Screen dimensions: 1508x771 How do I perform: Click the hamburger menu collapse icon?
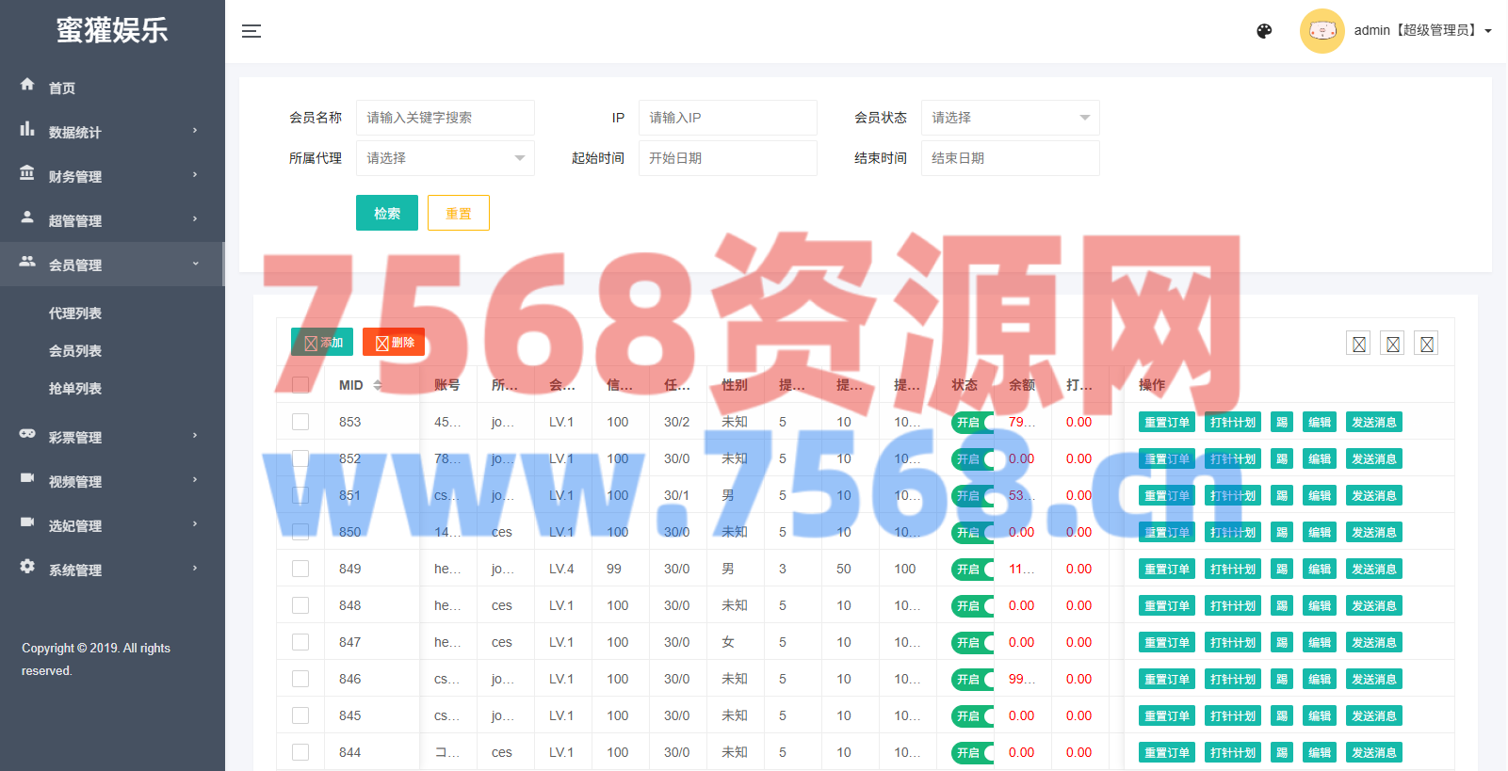point(251,31)
